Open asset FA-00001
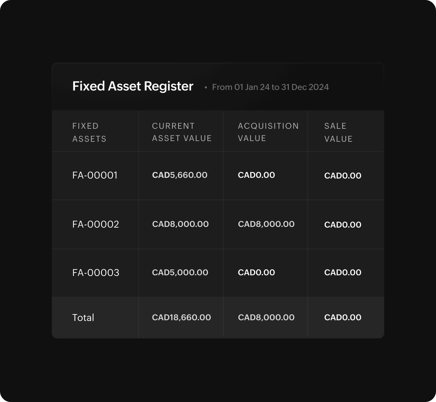 point(95,175)
